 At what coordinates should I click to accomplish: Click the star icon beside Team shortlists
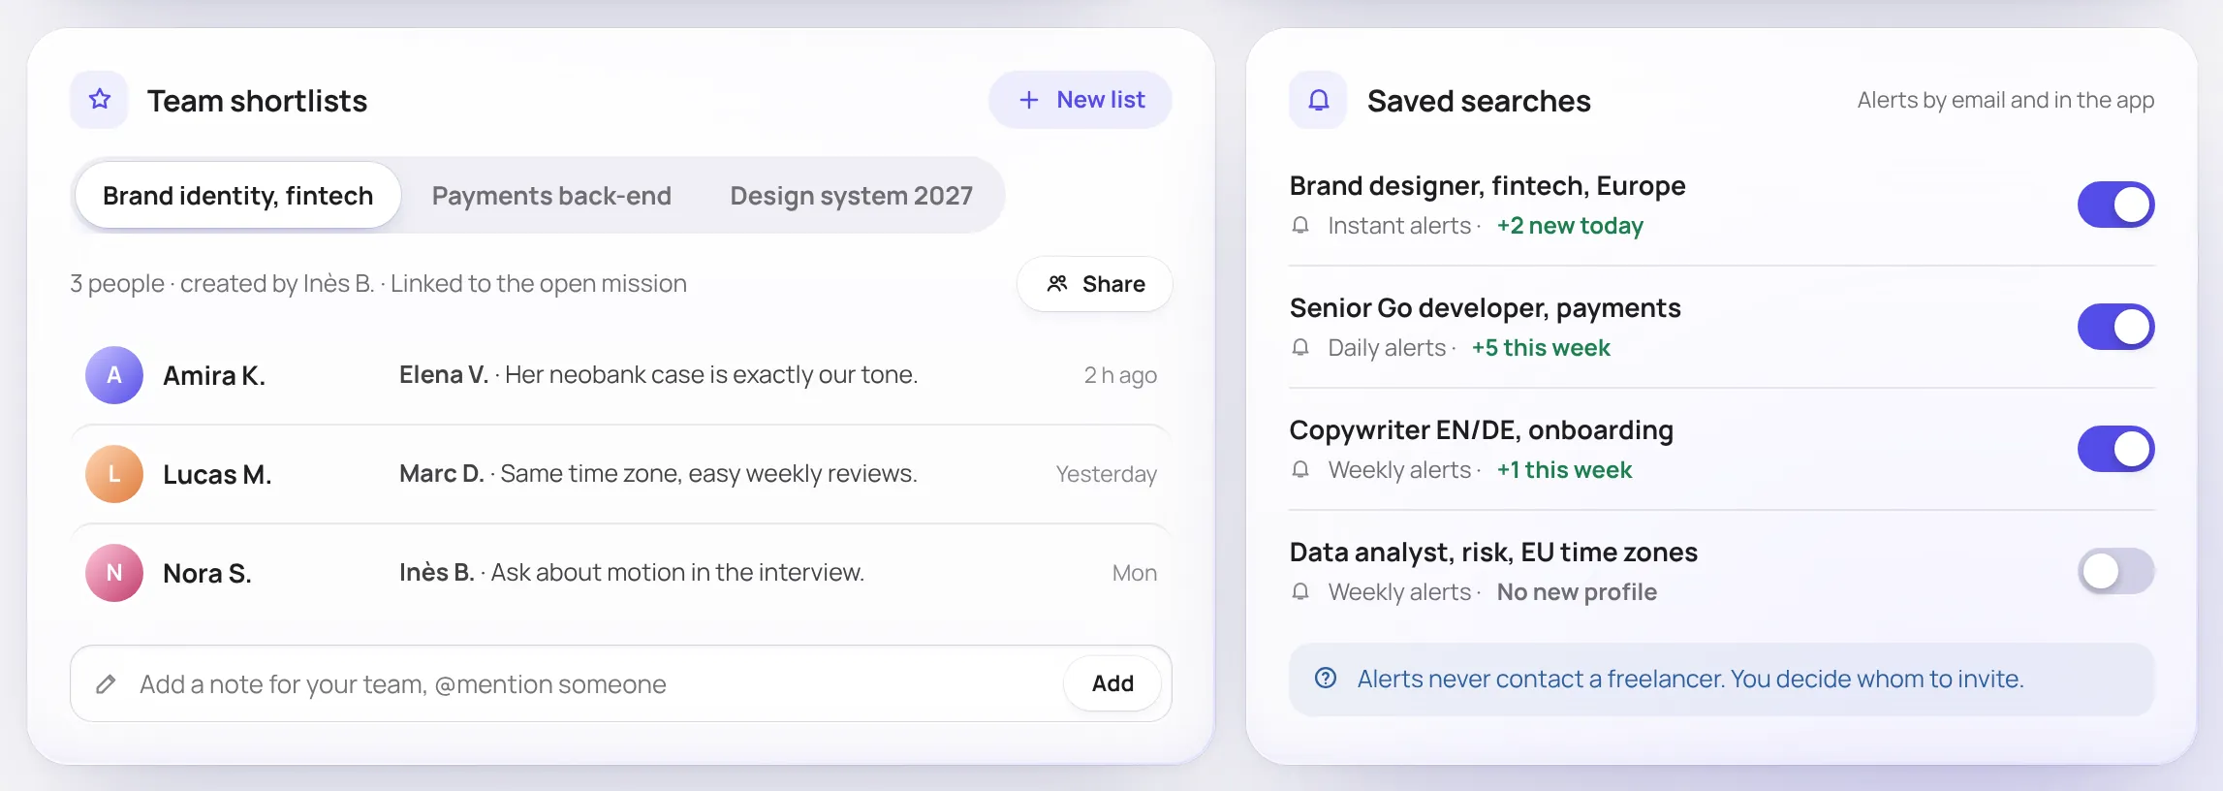point(99,100)
